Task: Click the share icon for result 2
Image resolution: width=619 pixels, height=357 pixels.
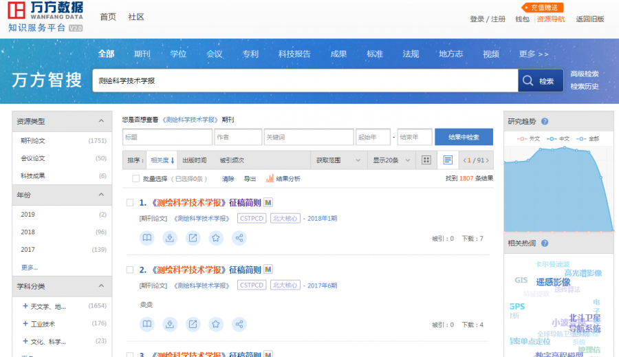Action: [x=239, y=324]
